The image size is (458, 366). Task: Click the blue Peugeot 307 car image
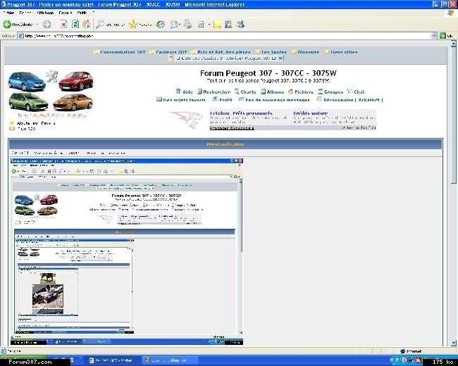(x=27, y=81)
